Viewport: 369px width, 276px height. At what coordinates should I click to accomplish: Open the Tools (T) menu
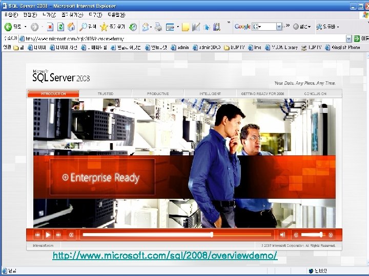[95, 15]
